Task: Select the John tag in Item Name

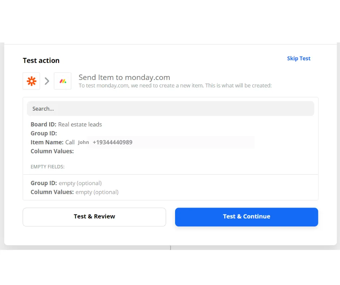Action: click(83, 142)
